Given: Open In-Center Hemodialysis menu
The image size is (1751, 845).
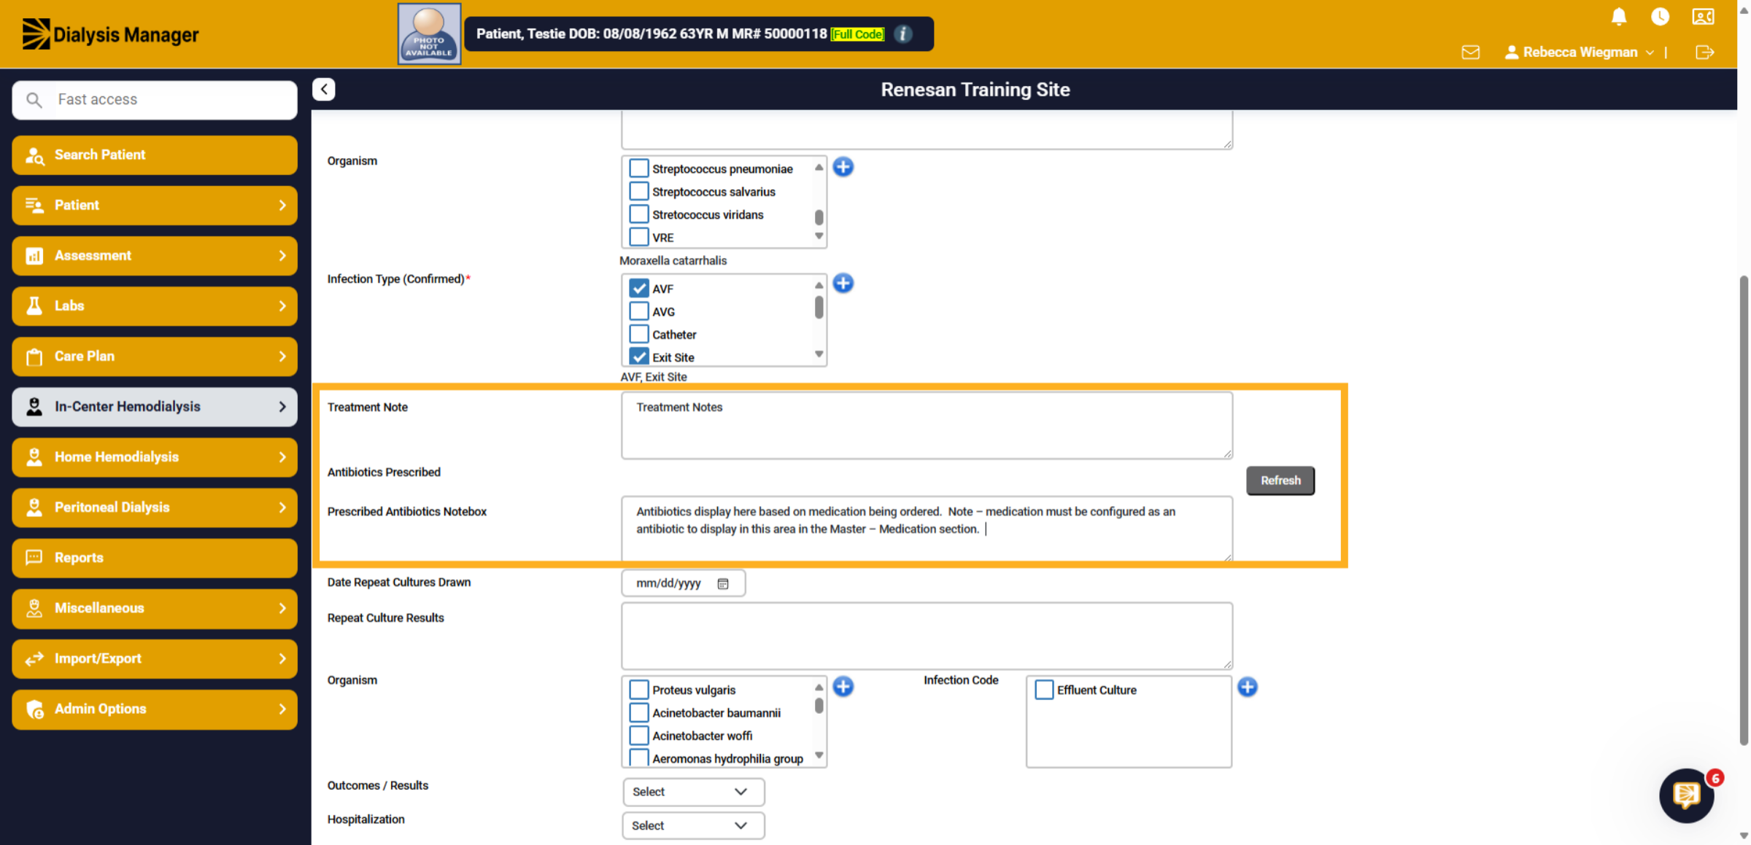Looking at the screenshot, I should [x=155, y=407].
